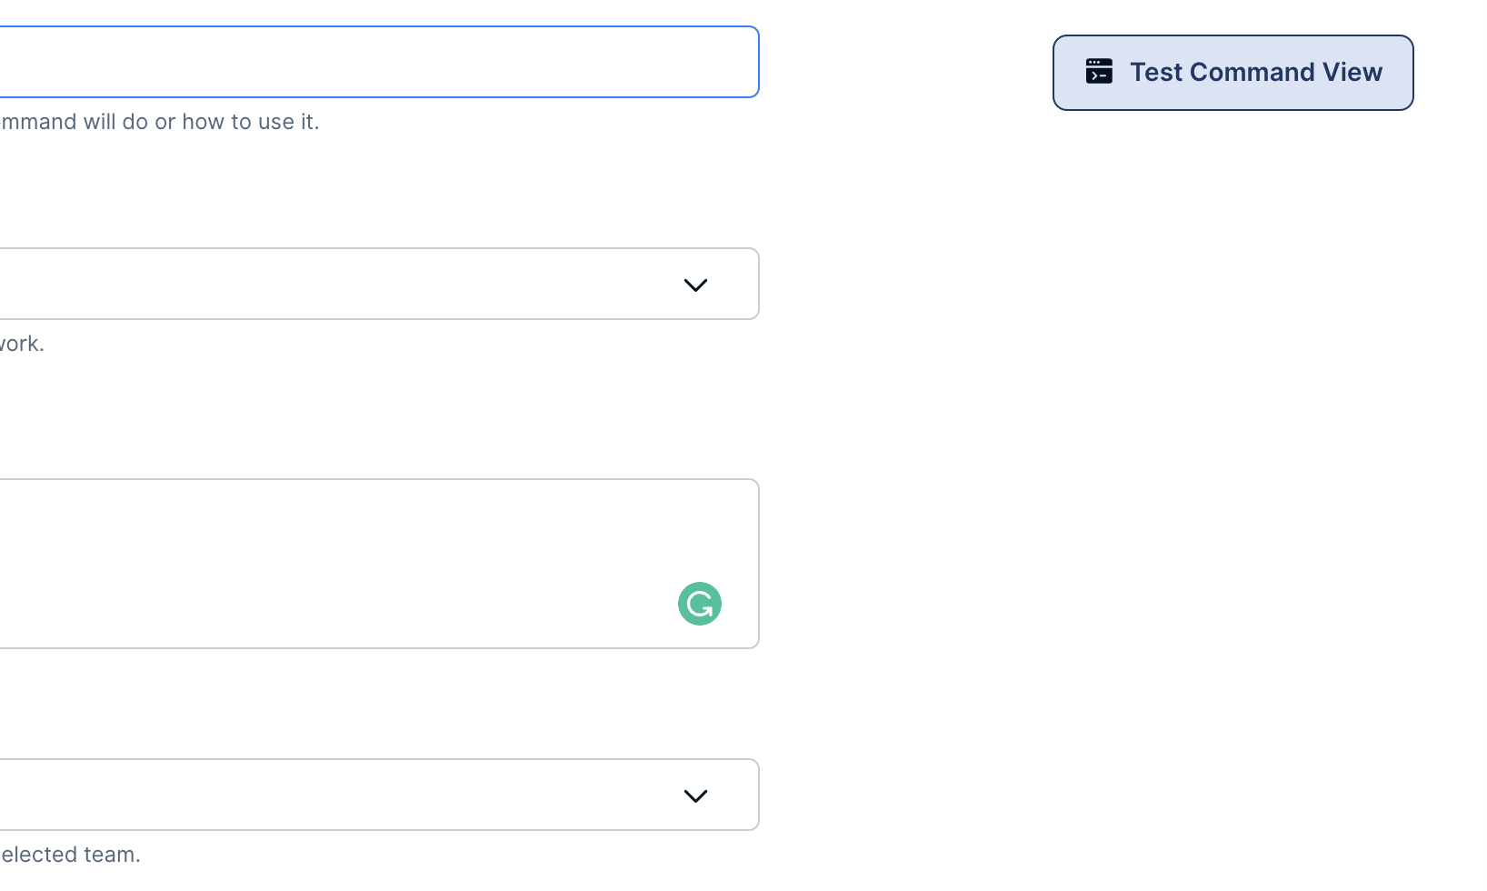Focus the blue-outlined description input field

379,62
